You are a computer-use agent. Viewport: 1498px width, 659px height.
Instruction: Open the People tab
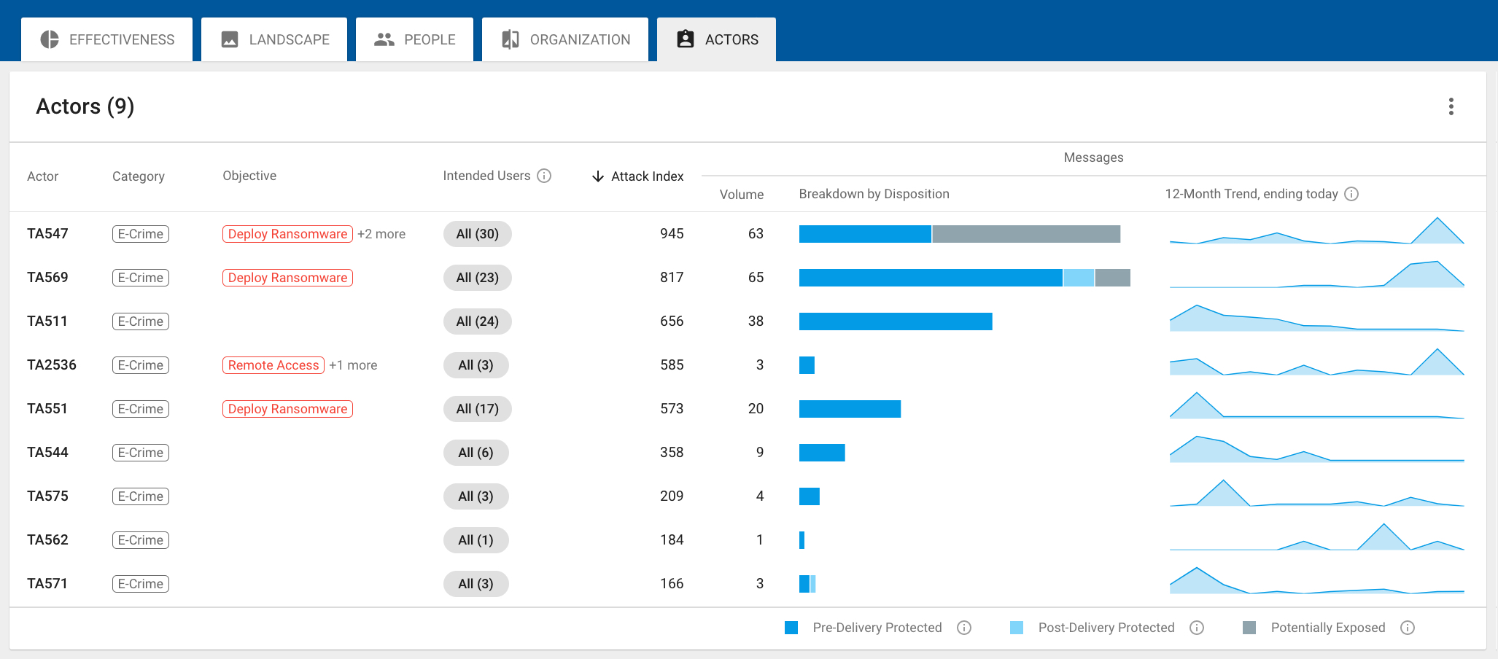coord(414,39)
